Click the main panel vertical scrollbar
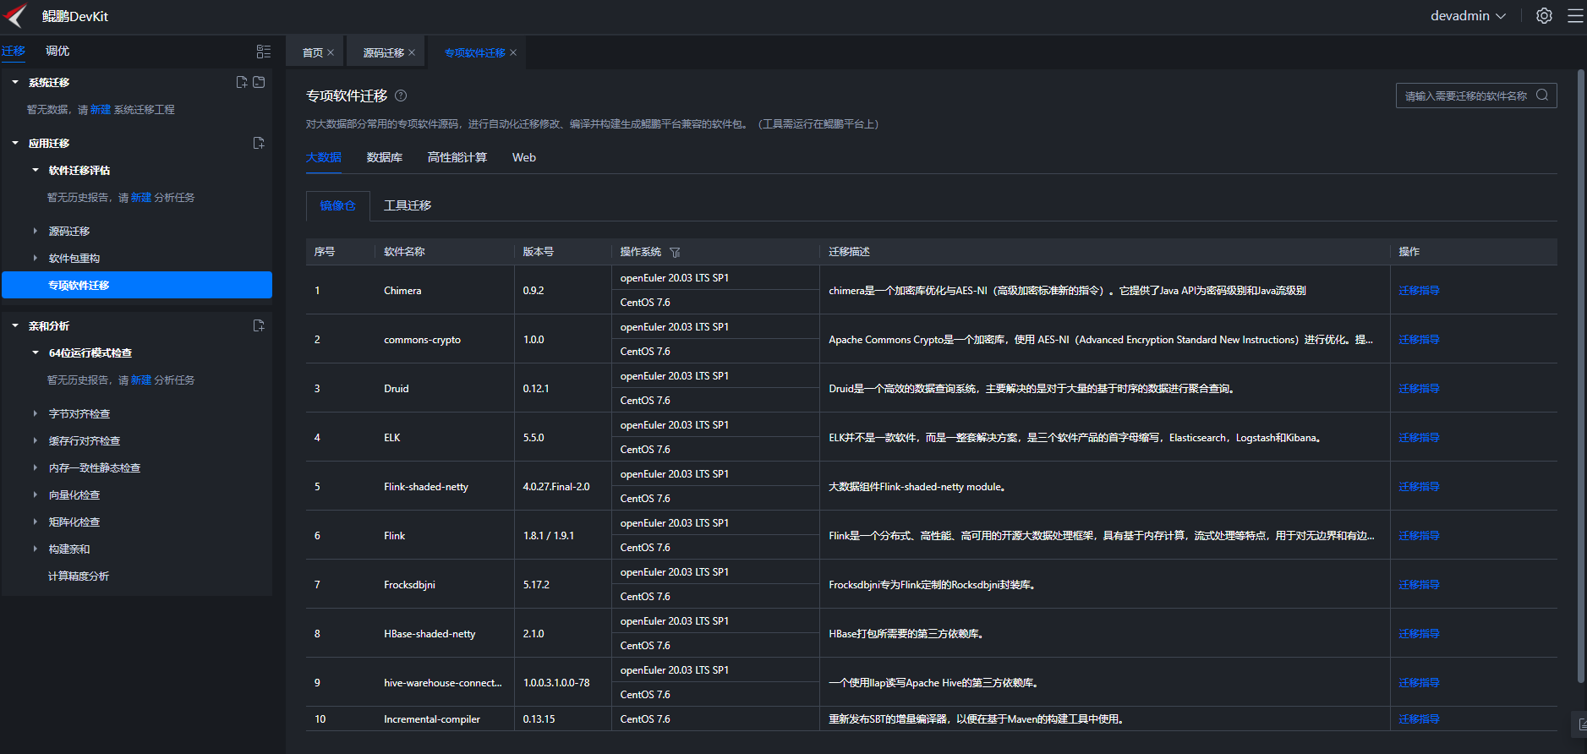This screenshot has width=1587, height=754. (1581, 378)
